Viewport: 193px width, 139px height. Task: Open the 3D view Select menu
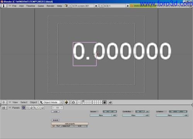24,102
